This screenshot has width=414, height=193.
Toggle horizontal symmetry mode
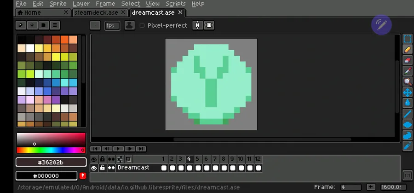click(198, 25)
